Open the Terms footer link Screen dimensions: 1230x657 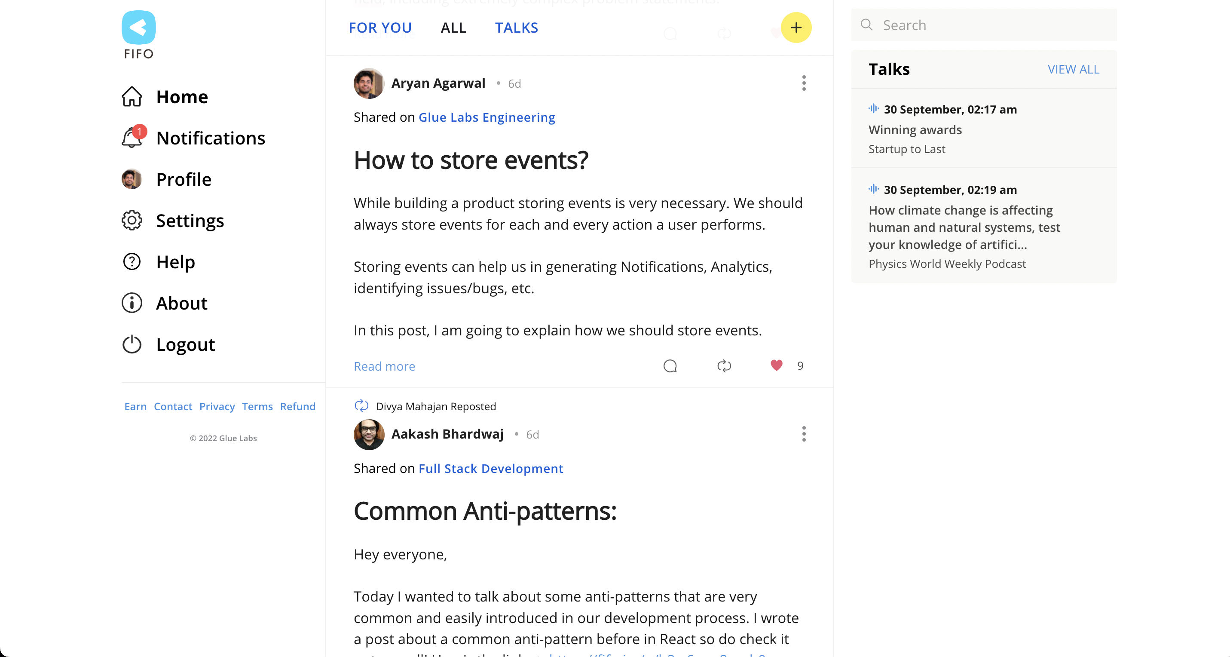point(257,406)
